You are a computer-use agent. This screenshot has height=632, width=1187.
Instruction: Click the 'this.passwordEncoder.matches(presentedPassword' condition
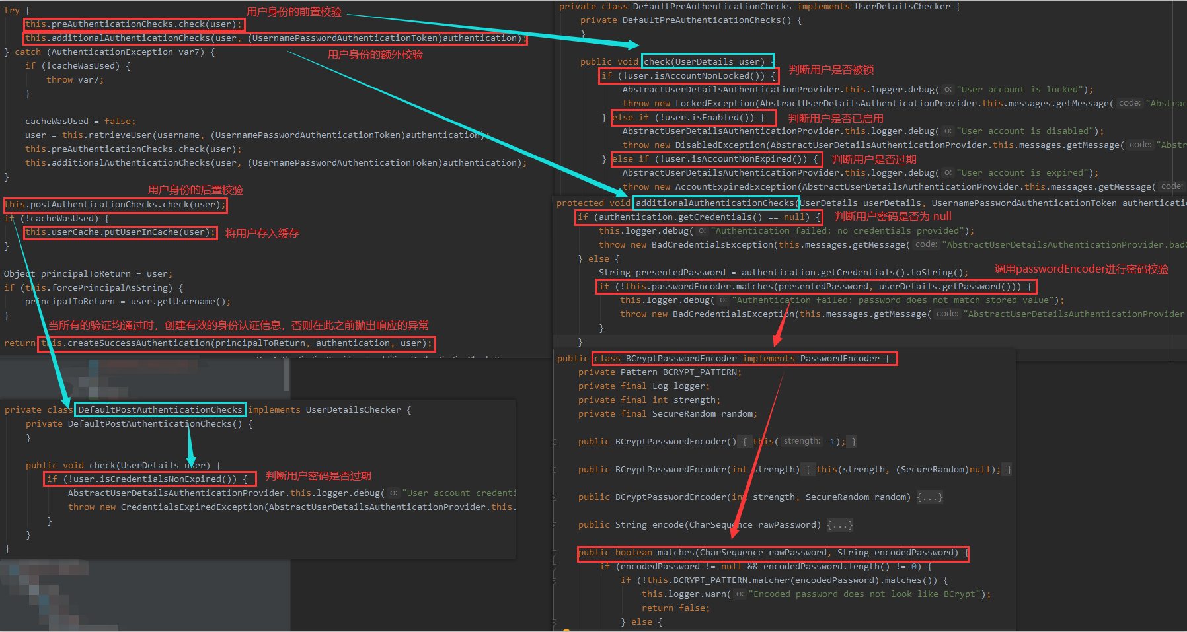click(x=816, y=287)
